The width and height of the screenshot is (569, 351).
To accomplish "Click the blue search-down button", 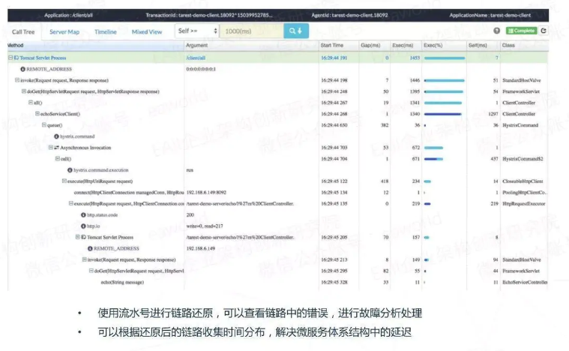I will click(296, 31).
